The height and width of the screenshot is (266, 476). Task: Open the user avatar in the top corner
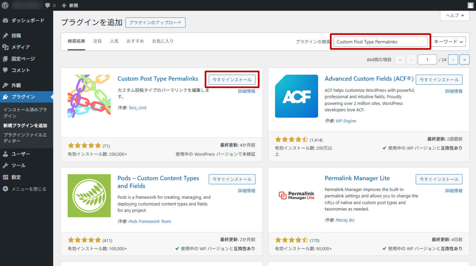pyautogui.click(x=470, y=5)
